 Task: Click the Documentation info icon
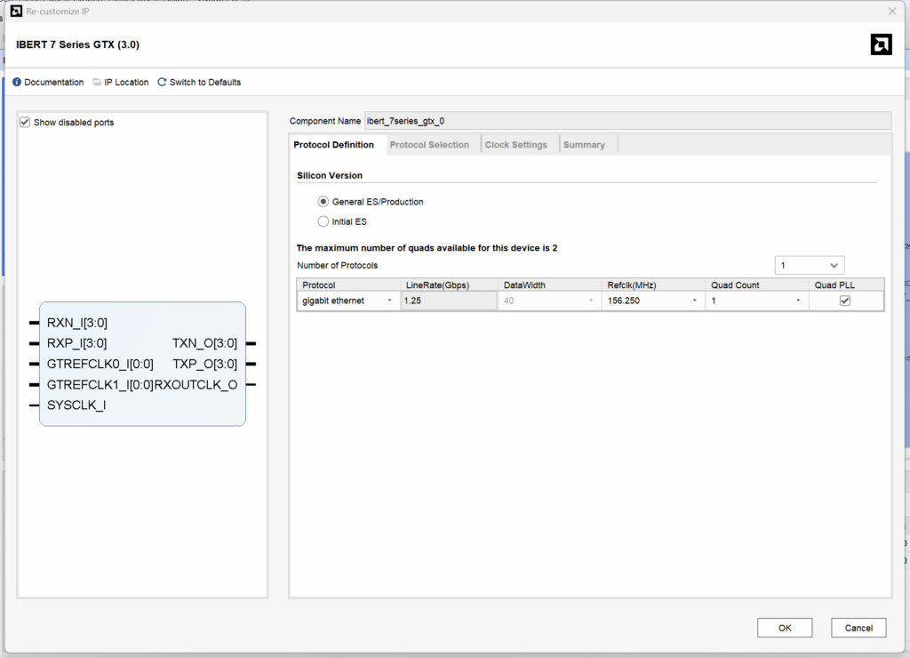[17, 83]
